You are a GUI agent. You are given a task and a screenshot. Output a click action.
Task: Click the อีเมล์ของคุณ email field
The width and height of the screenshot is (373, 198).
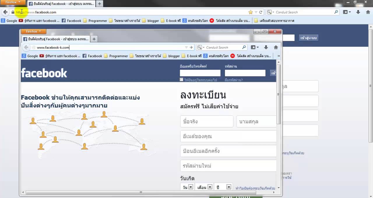click(228, 136)
